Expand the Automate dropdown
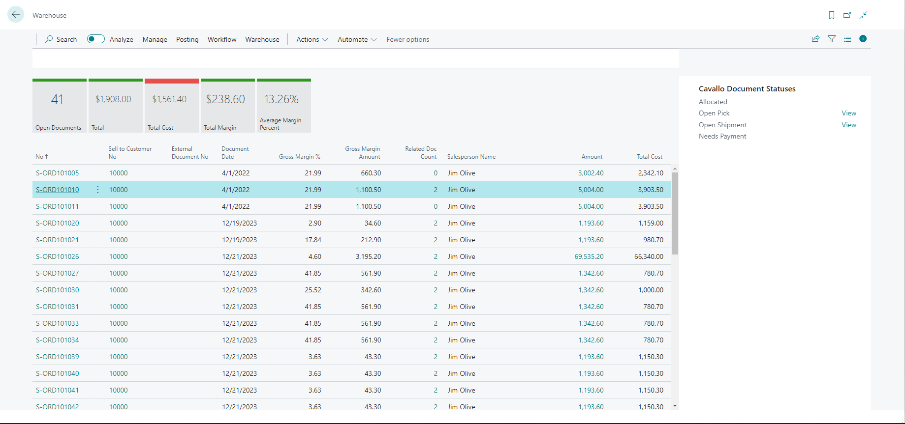 coord(357,39)
